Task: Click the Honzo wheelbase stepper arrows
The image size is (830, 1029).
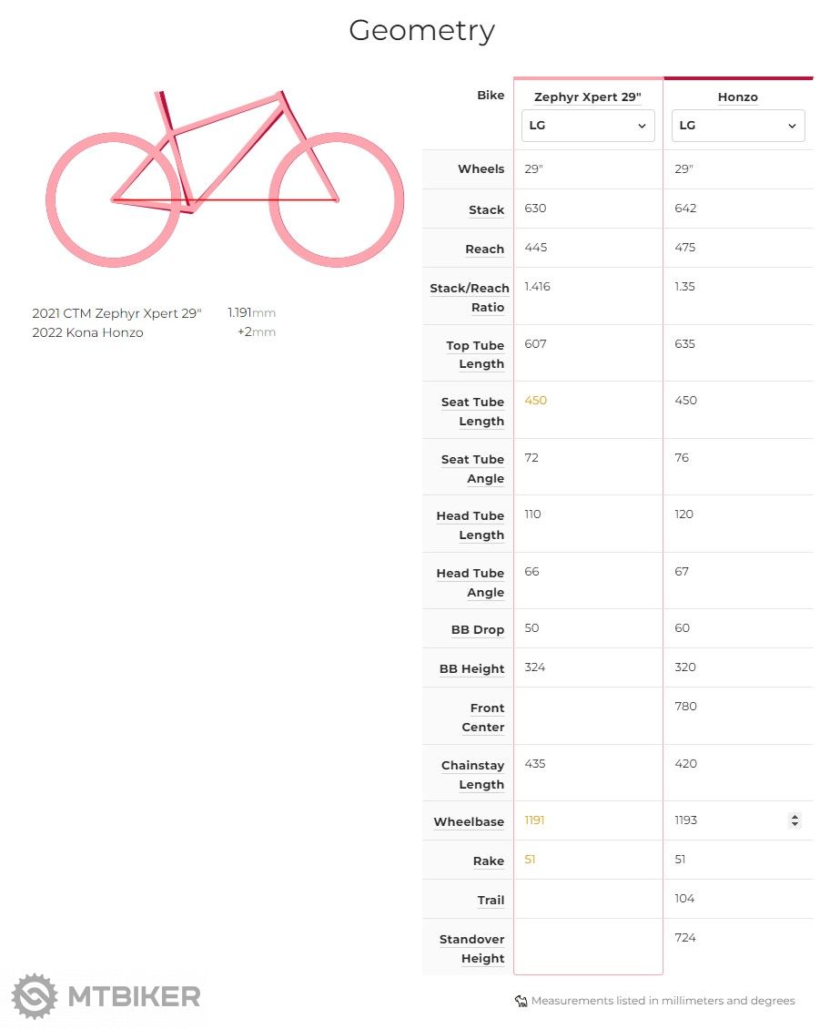Action: pyautogui.click(x=795, y=820)
